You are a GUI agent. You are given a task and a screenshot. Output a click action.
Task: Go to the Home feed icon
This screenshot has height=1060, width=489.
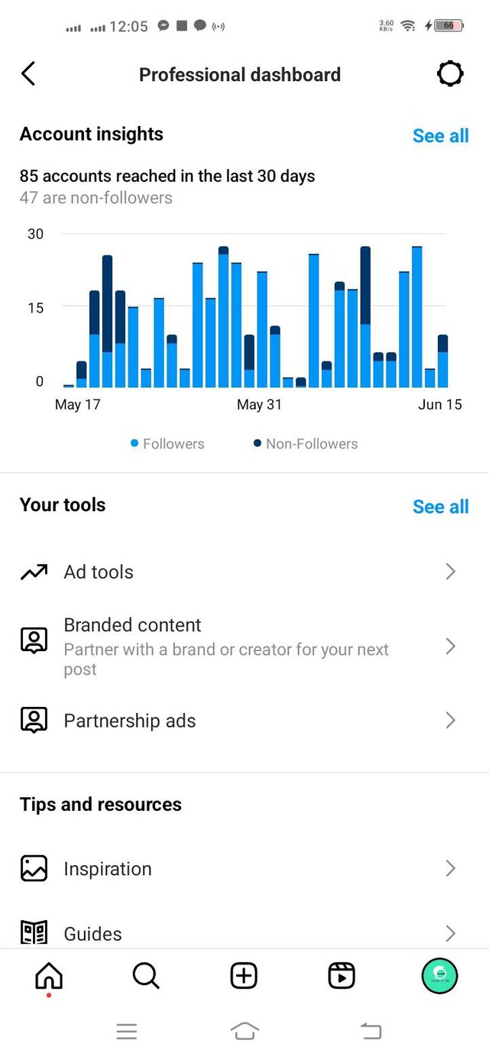(x=49, y=976)
